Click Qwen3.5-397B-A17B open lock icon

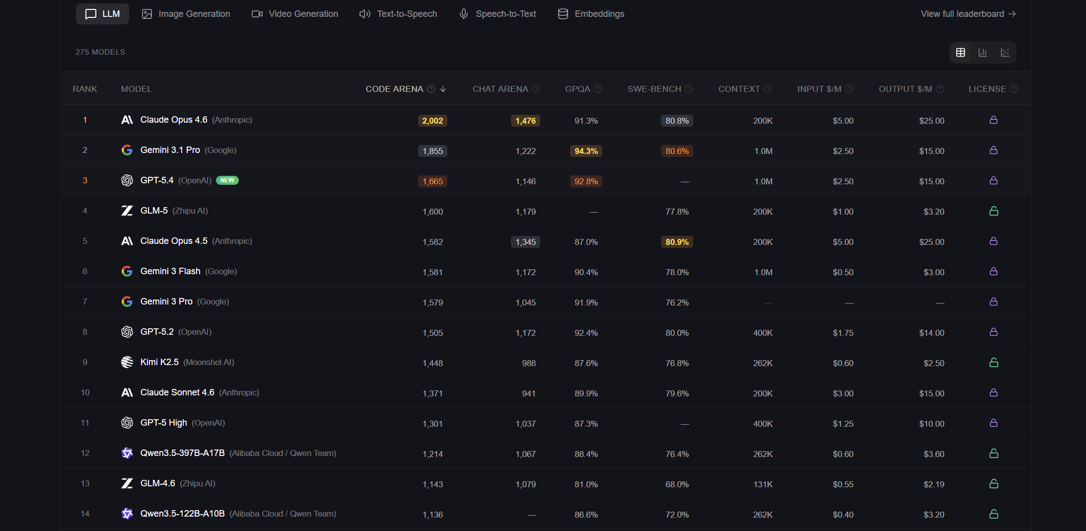[x=994, y=453]
